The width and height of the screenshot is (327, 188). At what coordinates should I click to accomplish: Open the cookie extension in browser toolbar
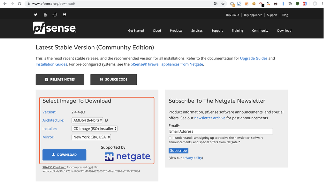point(254,4)
